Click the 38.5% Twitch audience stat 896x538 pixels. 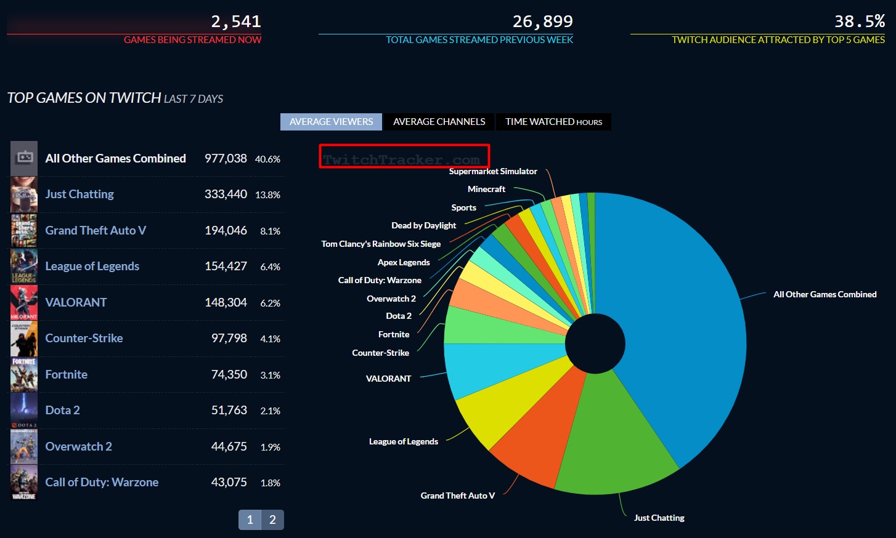pyautogui.click(x=860, y=22)
